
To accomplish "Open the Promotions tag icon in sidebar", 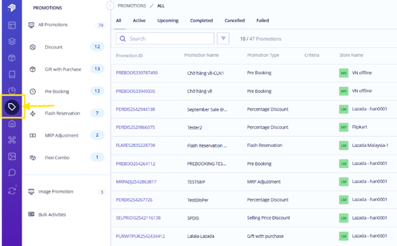I will click(x=12, y=107).
